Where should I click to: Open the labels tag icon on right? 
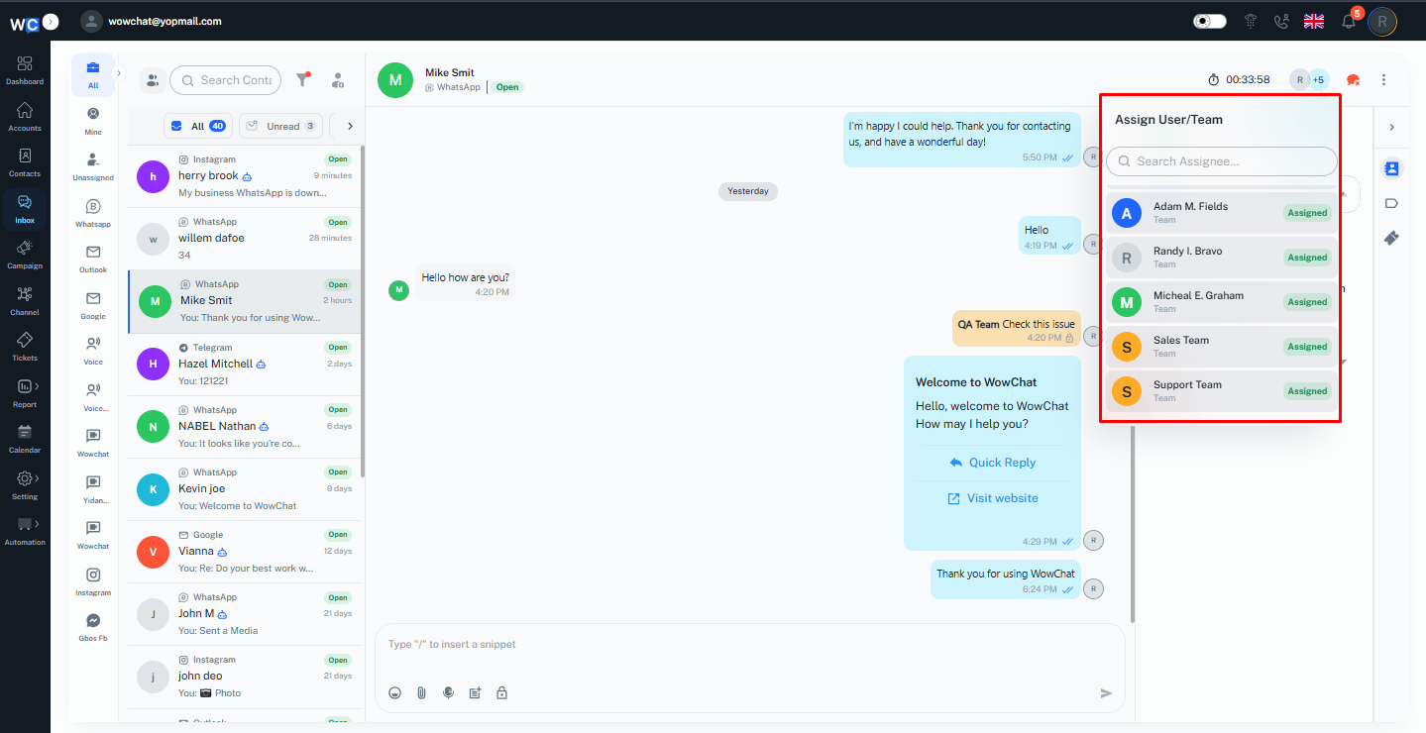(x=1391, y=203)
